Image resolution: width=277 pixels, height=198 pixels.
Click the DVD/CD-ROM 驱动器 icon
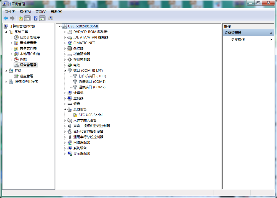pos(70,32)
